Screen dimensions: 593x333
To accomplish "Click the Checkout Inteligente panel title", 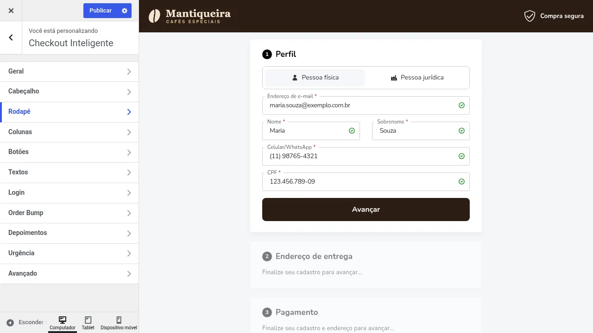I will [x=71, y=43].
